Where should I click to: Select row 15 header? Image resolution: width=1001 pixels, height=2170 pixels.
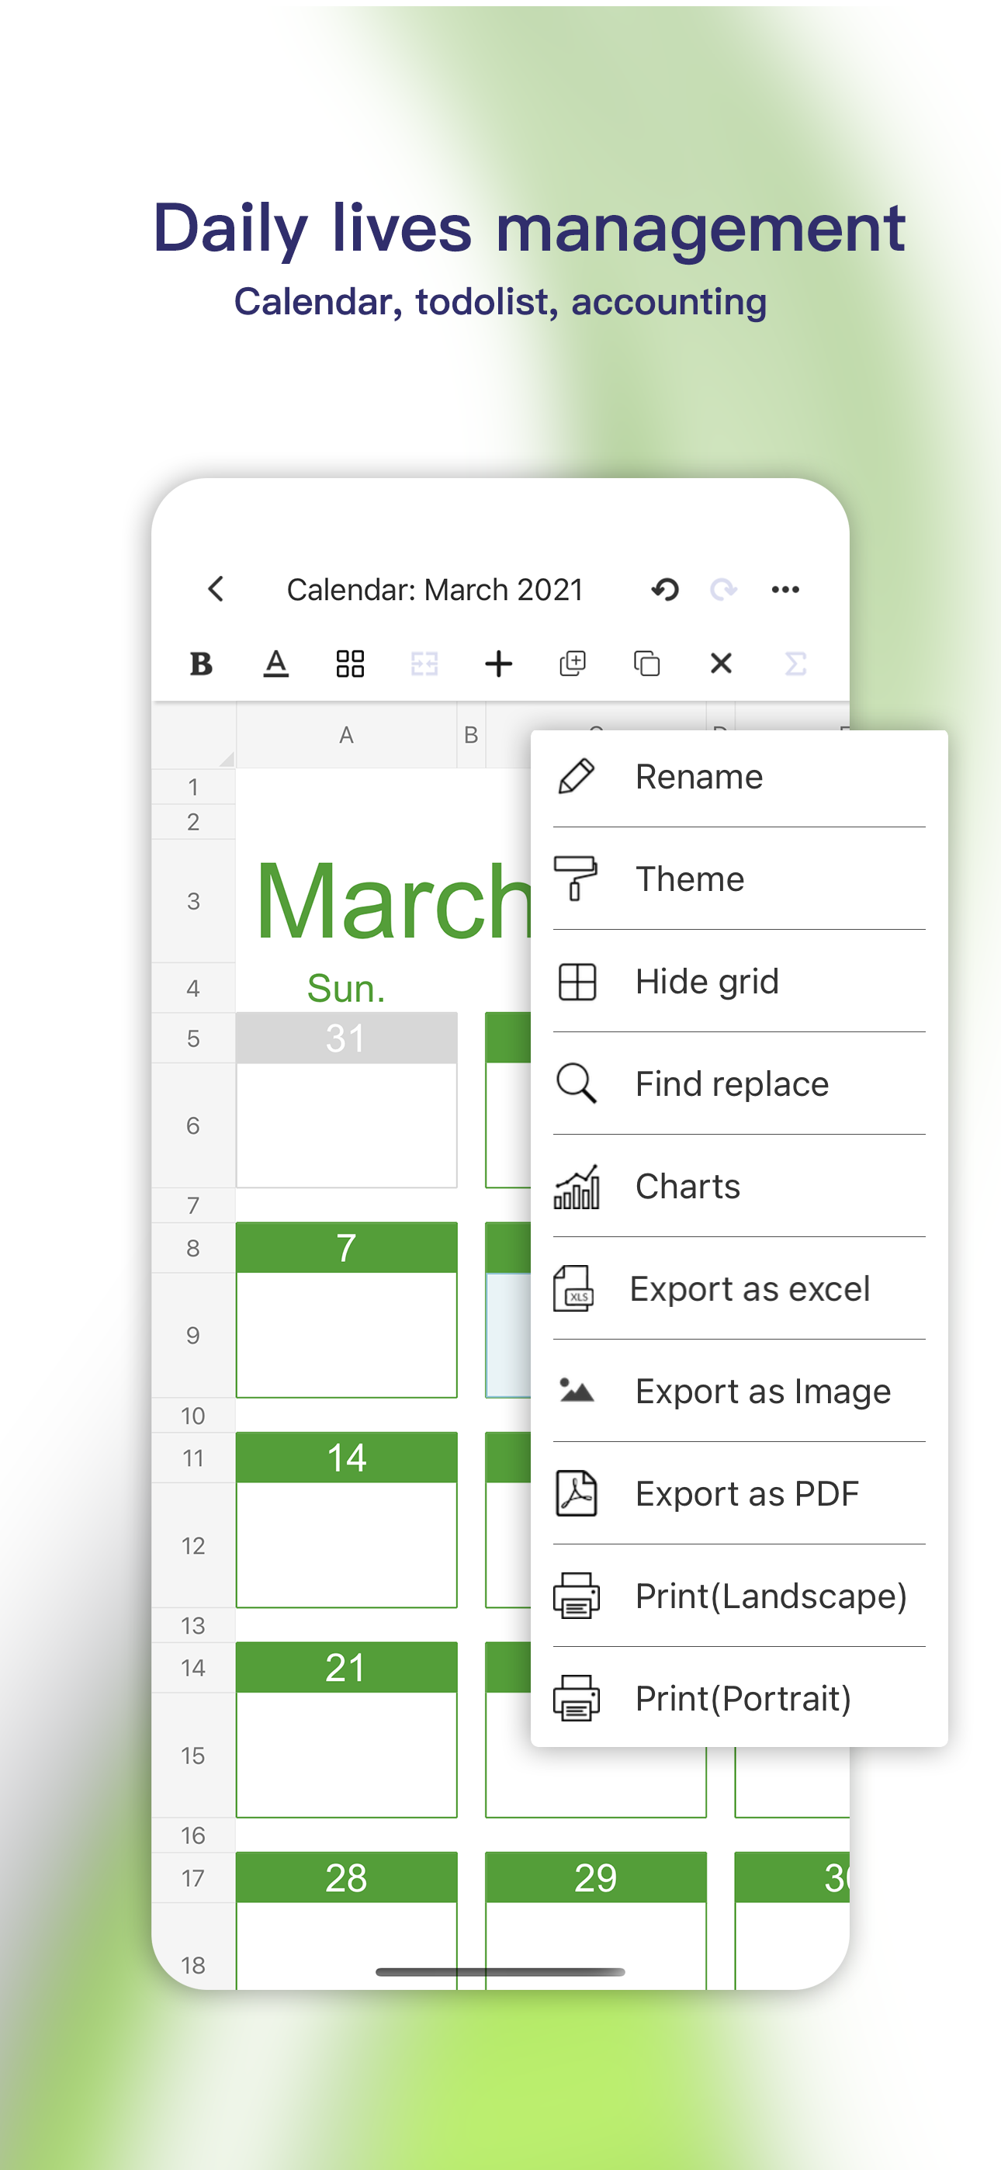pos(194,1756)
